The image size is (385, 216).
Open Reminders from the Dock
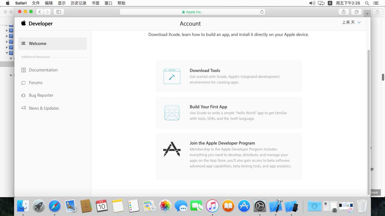click(134, 206)
